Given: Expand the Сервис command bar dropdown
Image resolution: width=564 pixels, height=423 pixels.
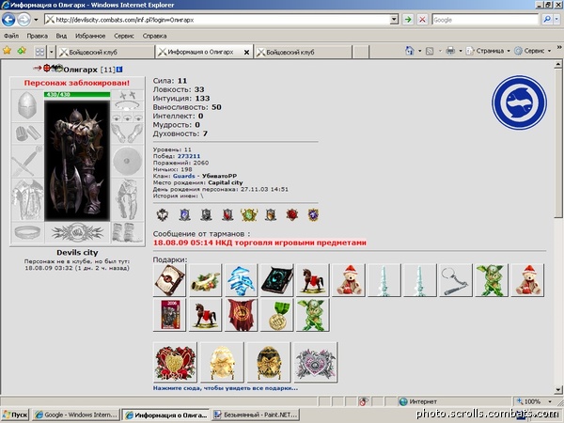Looking at the screenshot, I should point(549,51).
